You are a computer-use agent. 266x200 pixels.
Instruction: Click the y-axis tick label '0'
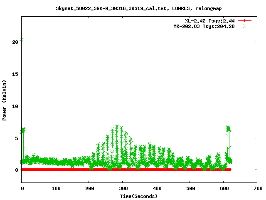17,170
